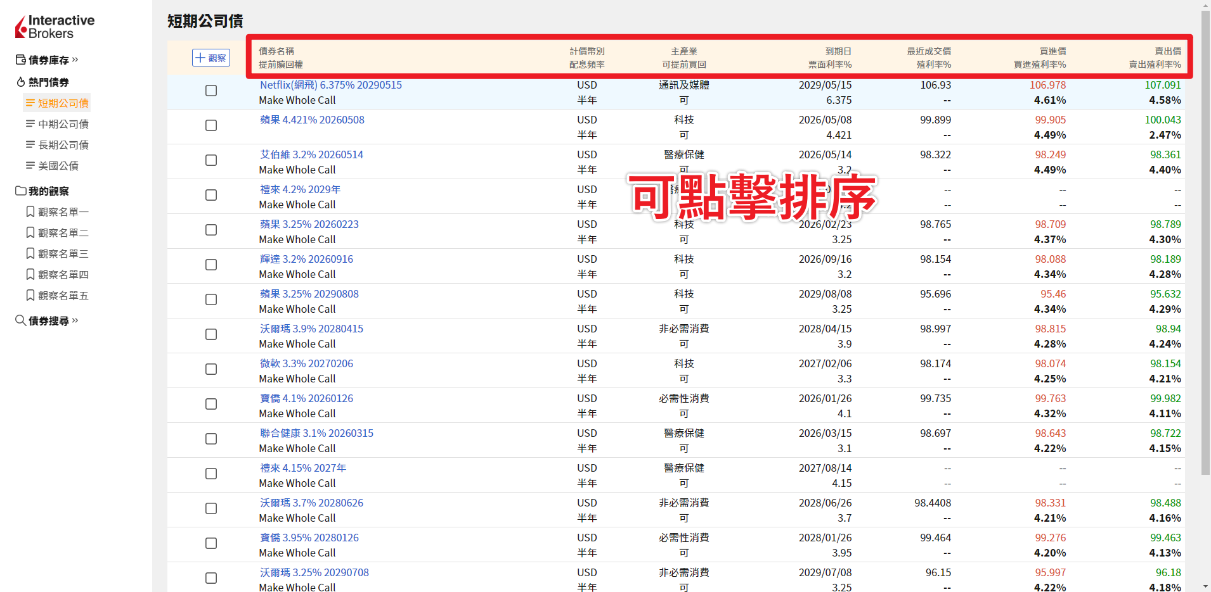Tick checkbox for 艾伯維 3.2% 20260514
Image resolution: width=1211 pixels, height=592 pixels.
211,160
